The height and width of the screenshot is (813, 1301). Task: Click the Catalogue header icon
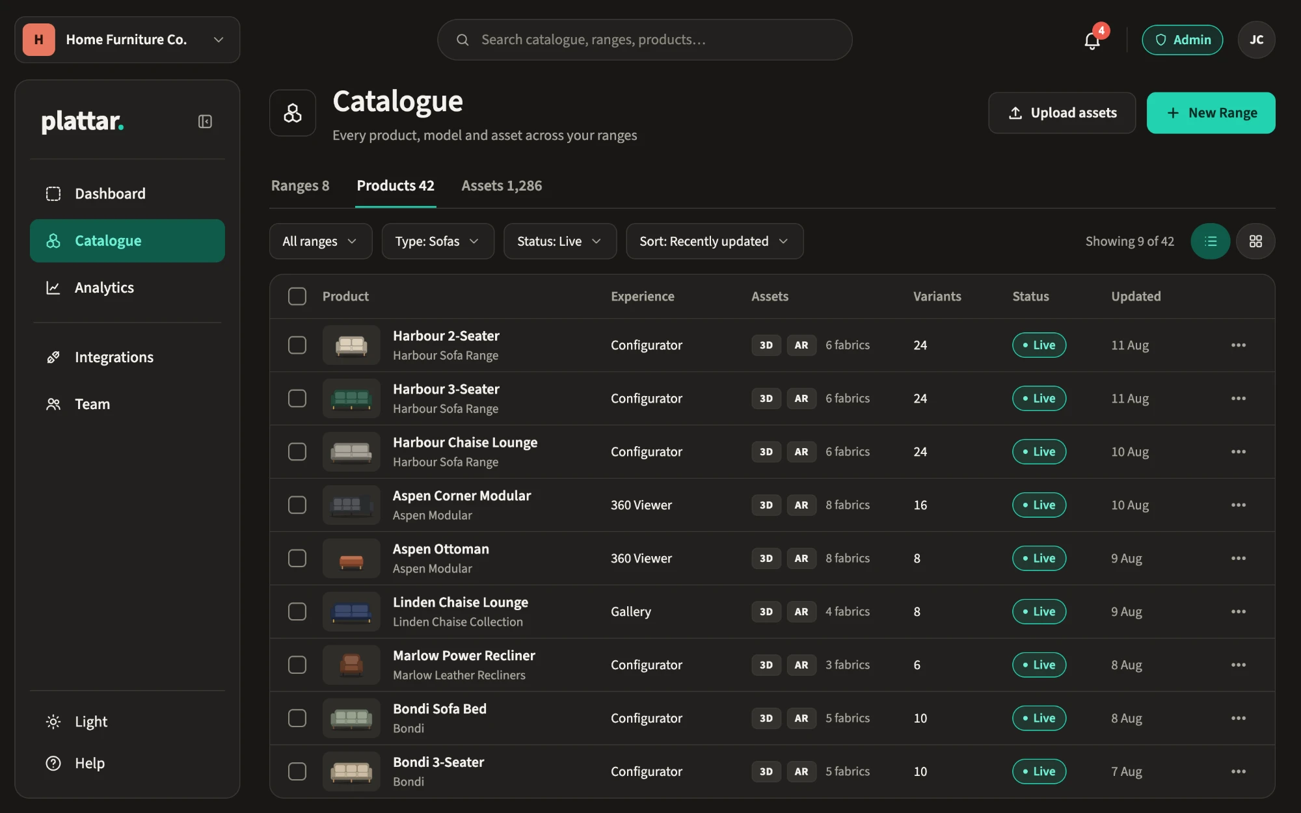coord(293,113)
